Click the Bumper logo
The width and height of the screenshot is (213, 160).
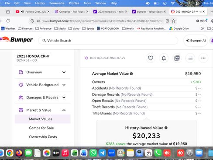point(16,39)
